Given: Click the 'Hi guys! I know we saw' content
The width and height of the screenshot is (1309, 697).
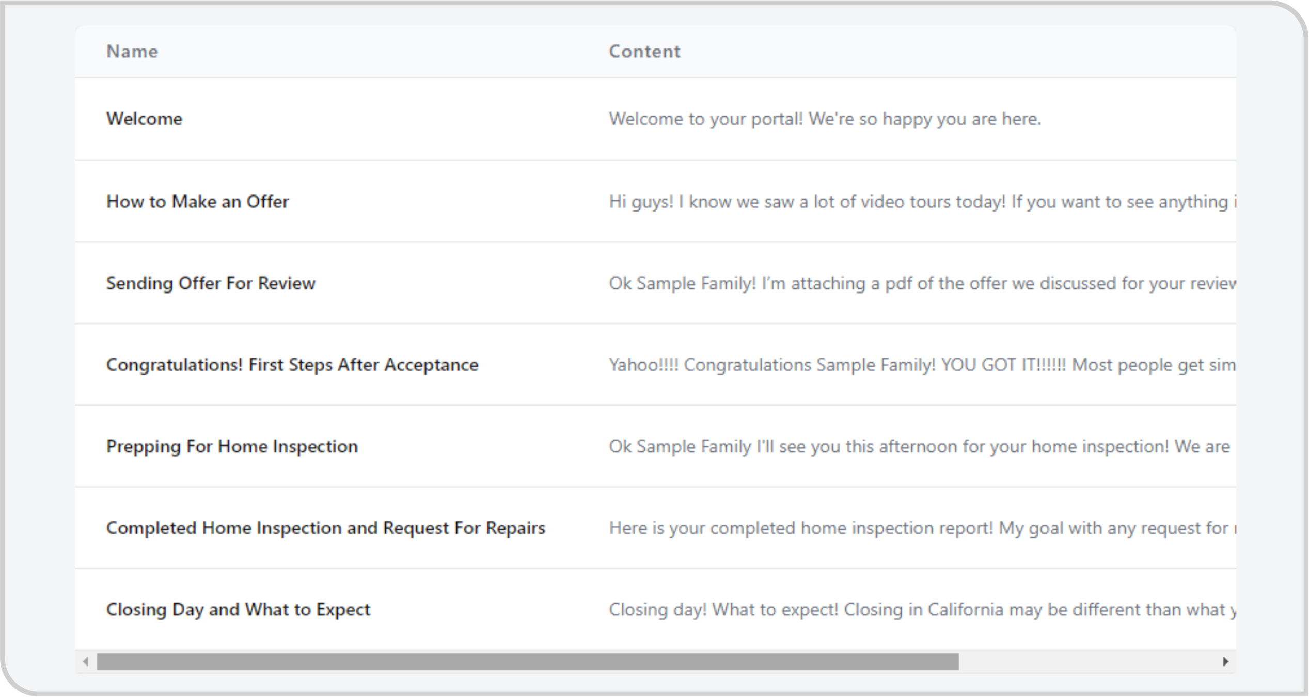Looking at the screenshot, I should click(922, 202).
